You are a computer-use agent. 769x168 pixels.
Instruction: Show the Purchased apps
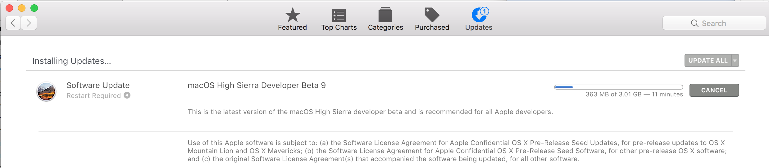pyautogui.click(x=432, y=19)
